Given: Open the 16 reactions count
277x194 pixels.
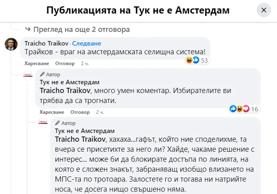Looking at the screenshot, I should [255, 109].
